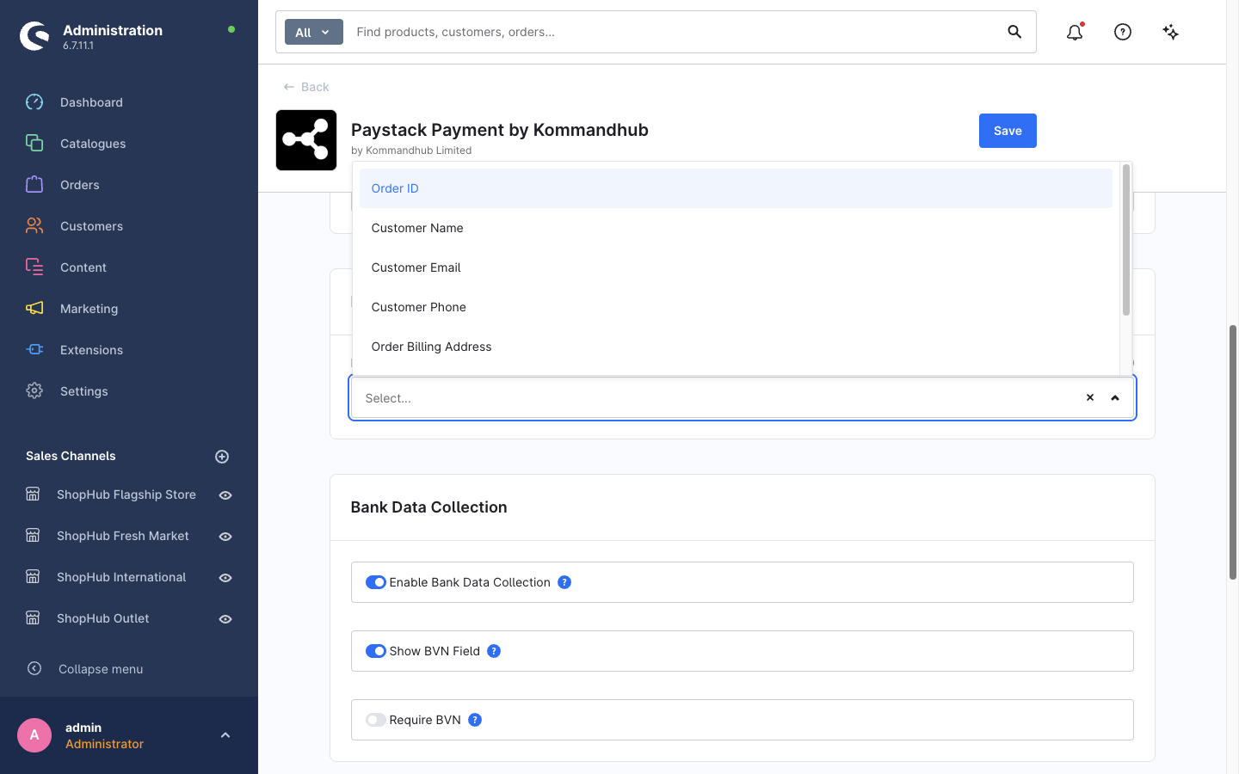The height and width of the screenshot is (774, 1239).
Task: Click the Settings gear icon
Action: [34, 391]
